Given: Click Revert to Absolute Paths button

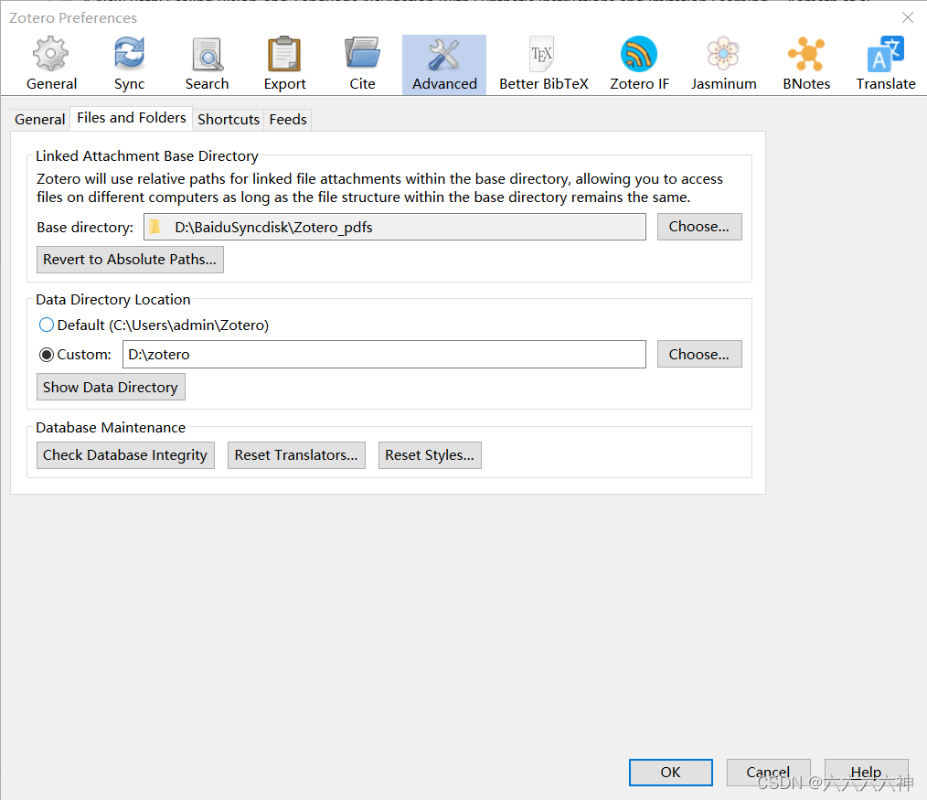Looking at the screenshot, I should (x=130, y=260).
